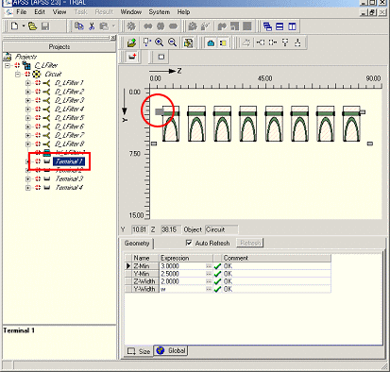This screenshot has width=390, height=372.
Task: Click the Cut scissors toolbar icon
Action: point(92,26)
